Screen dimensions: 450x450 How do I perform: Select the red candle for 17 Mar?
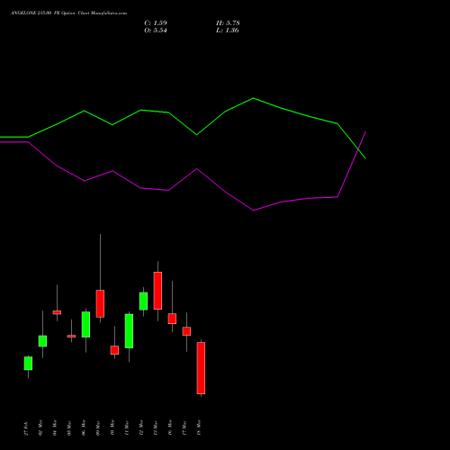tap(186, 331)
